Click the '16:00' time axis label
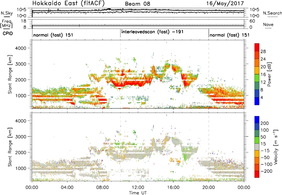Image resolution: width=282 pixels, height=195 pixels. click(173, 188)
